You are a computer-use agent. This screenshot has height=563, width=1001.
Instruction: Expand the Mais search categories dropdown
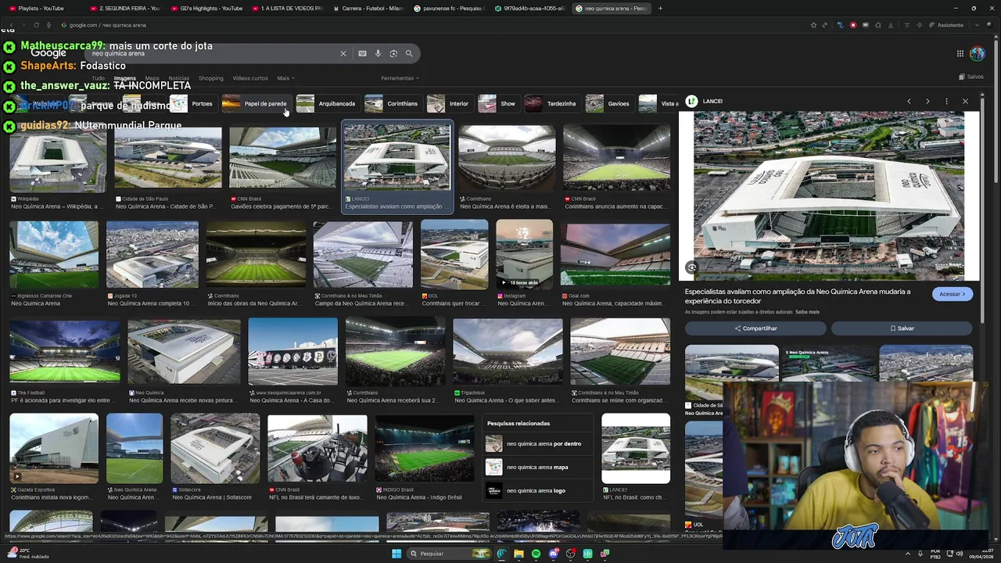(285, 78)
